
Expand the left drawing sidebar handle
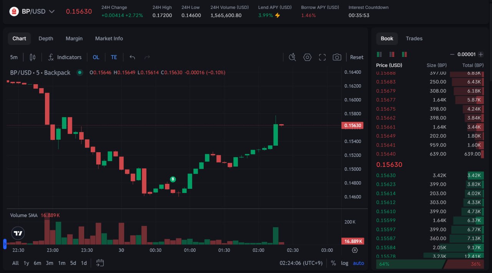[5, 243]
